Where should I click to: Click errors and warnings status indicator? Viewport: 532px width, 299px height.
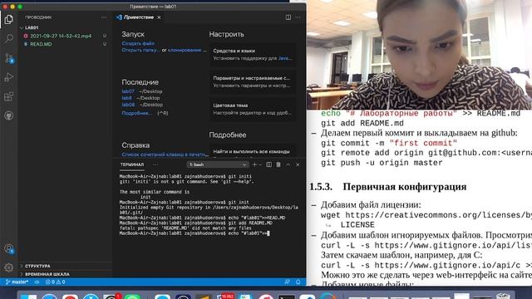click(56, 282)
